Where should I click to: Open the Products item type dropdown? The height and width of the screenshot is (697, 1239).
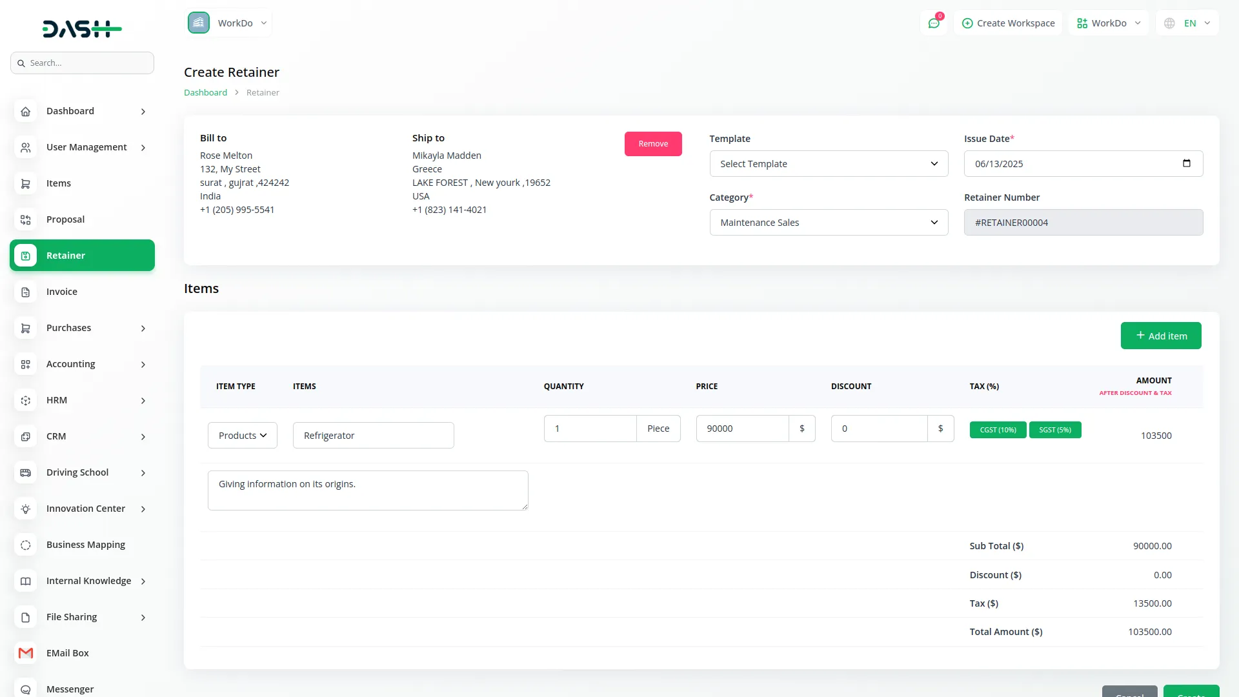pos(242,436)
